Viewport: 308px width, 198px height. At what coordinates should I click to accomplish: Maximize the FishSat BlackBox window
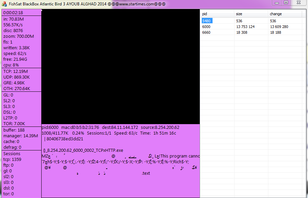click(286, 3)
